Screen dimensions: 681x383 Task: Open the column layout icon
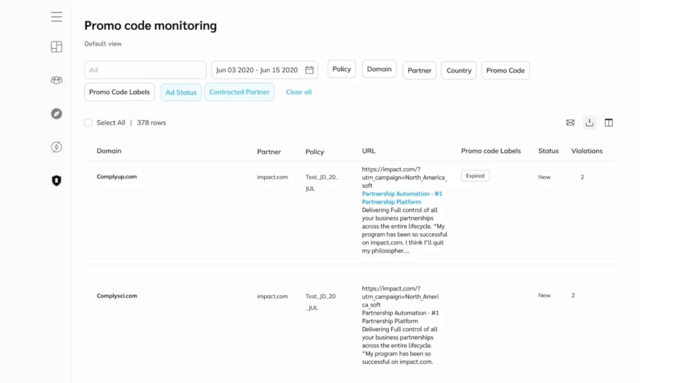pyautogui.click(x=609, y=123)
